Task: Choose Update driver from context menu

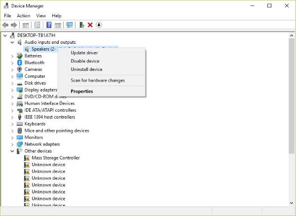Action: pyautogui.click(x=102, y=53)
